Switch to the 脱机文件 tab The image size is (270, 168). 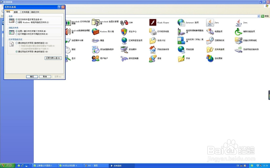(35, 12)
